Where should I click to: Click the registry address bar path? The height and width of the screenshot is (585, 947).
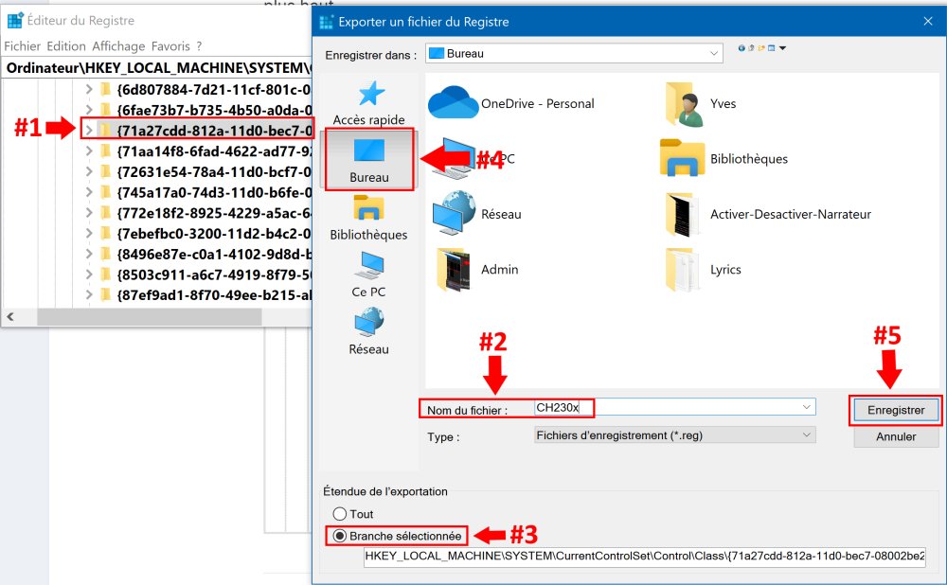click(x=157, y=67)
